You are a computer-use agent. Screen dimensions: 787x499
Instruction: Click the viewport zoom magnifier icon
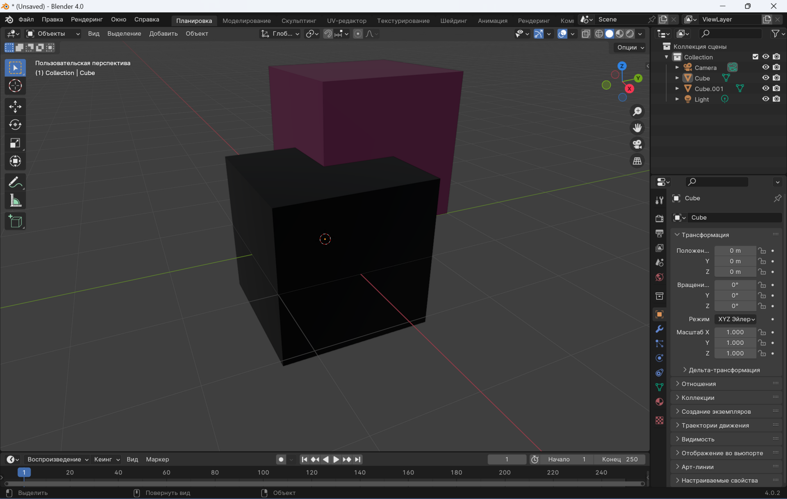tap(637, 111)
